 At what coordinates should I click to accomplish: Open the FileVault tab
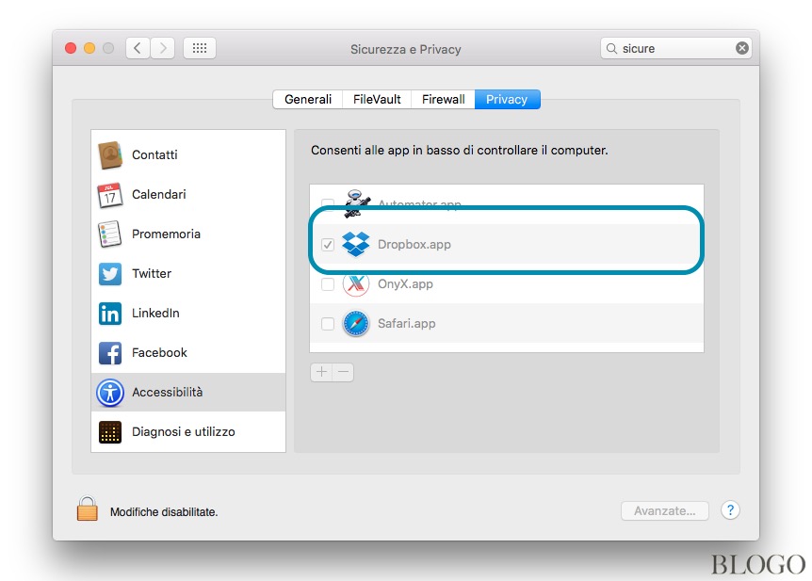[x=376, y=99]
